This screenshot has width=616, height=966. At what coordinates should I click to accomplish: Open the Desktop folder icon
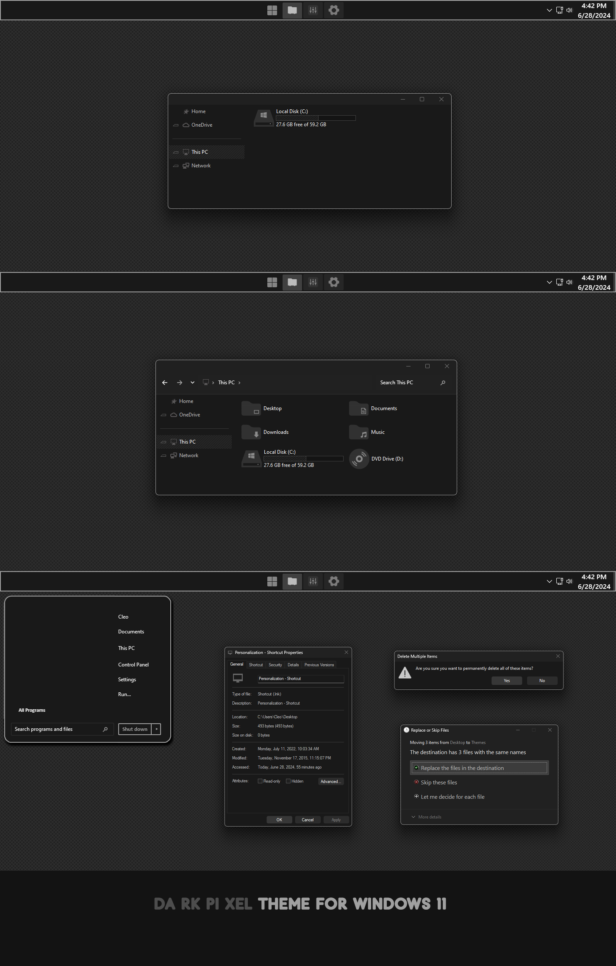[x=251, y=408]
